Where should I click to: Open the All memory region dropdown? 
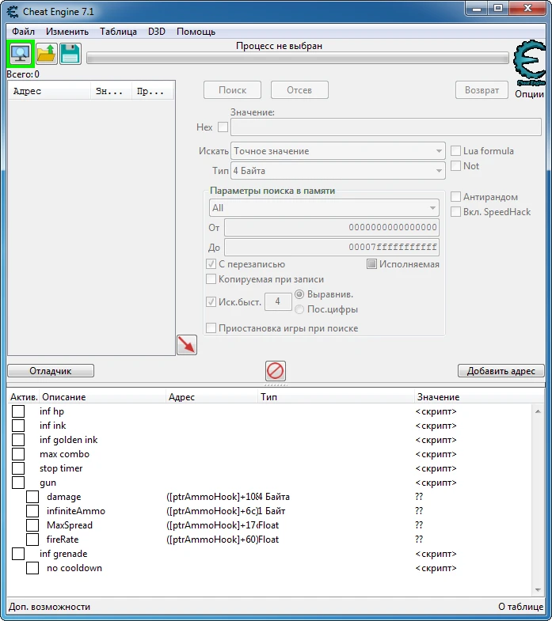(324, 208)
